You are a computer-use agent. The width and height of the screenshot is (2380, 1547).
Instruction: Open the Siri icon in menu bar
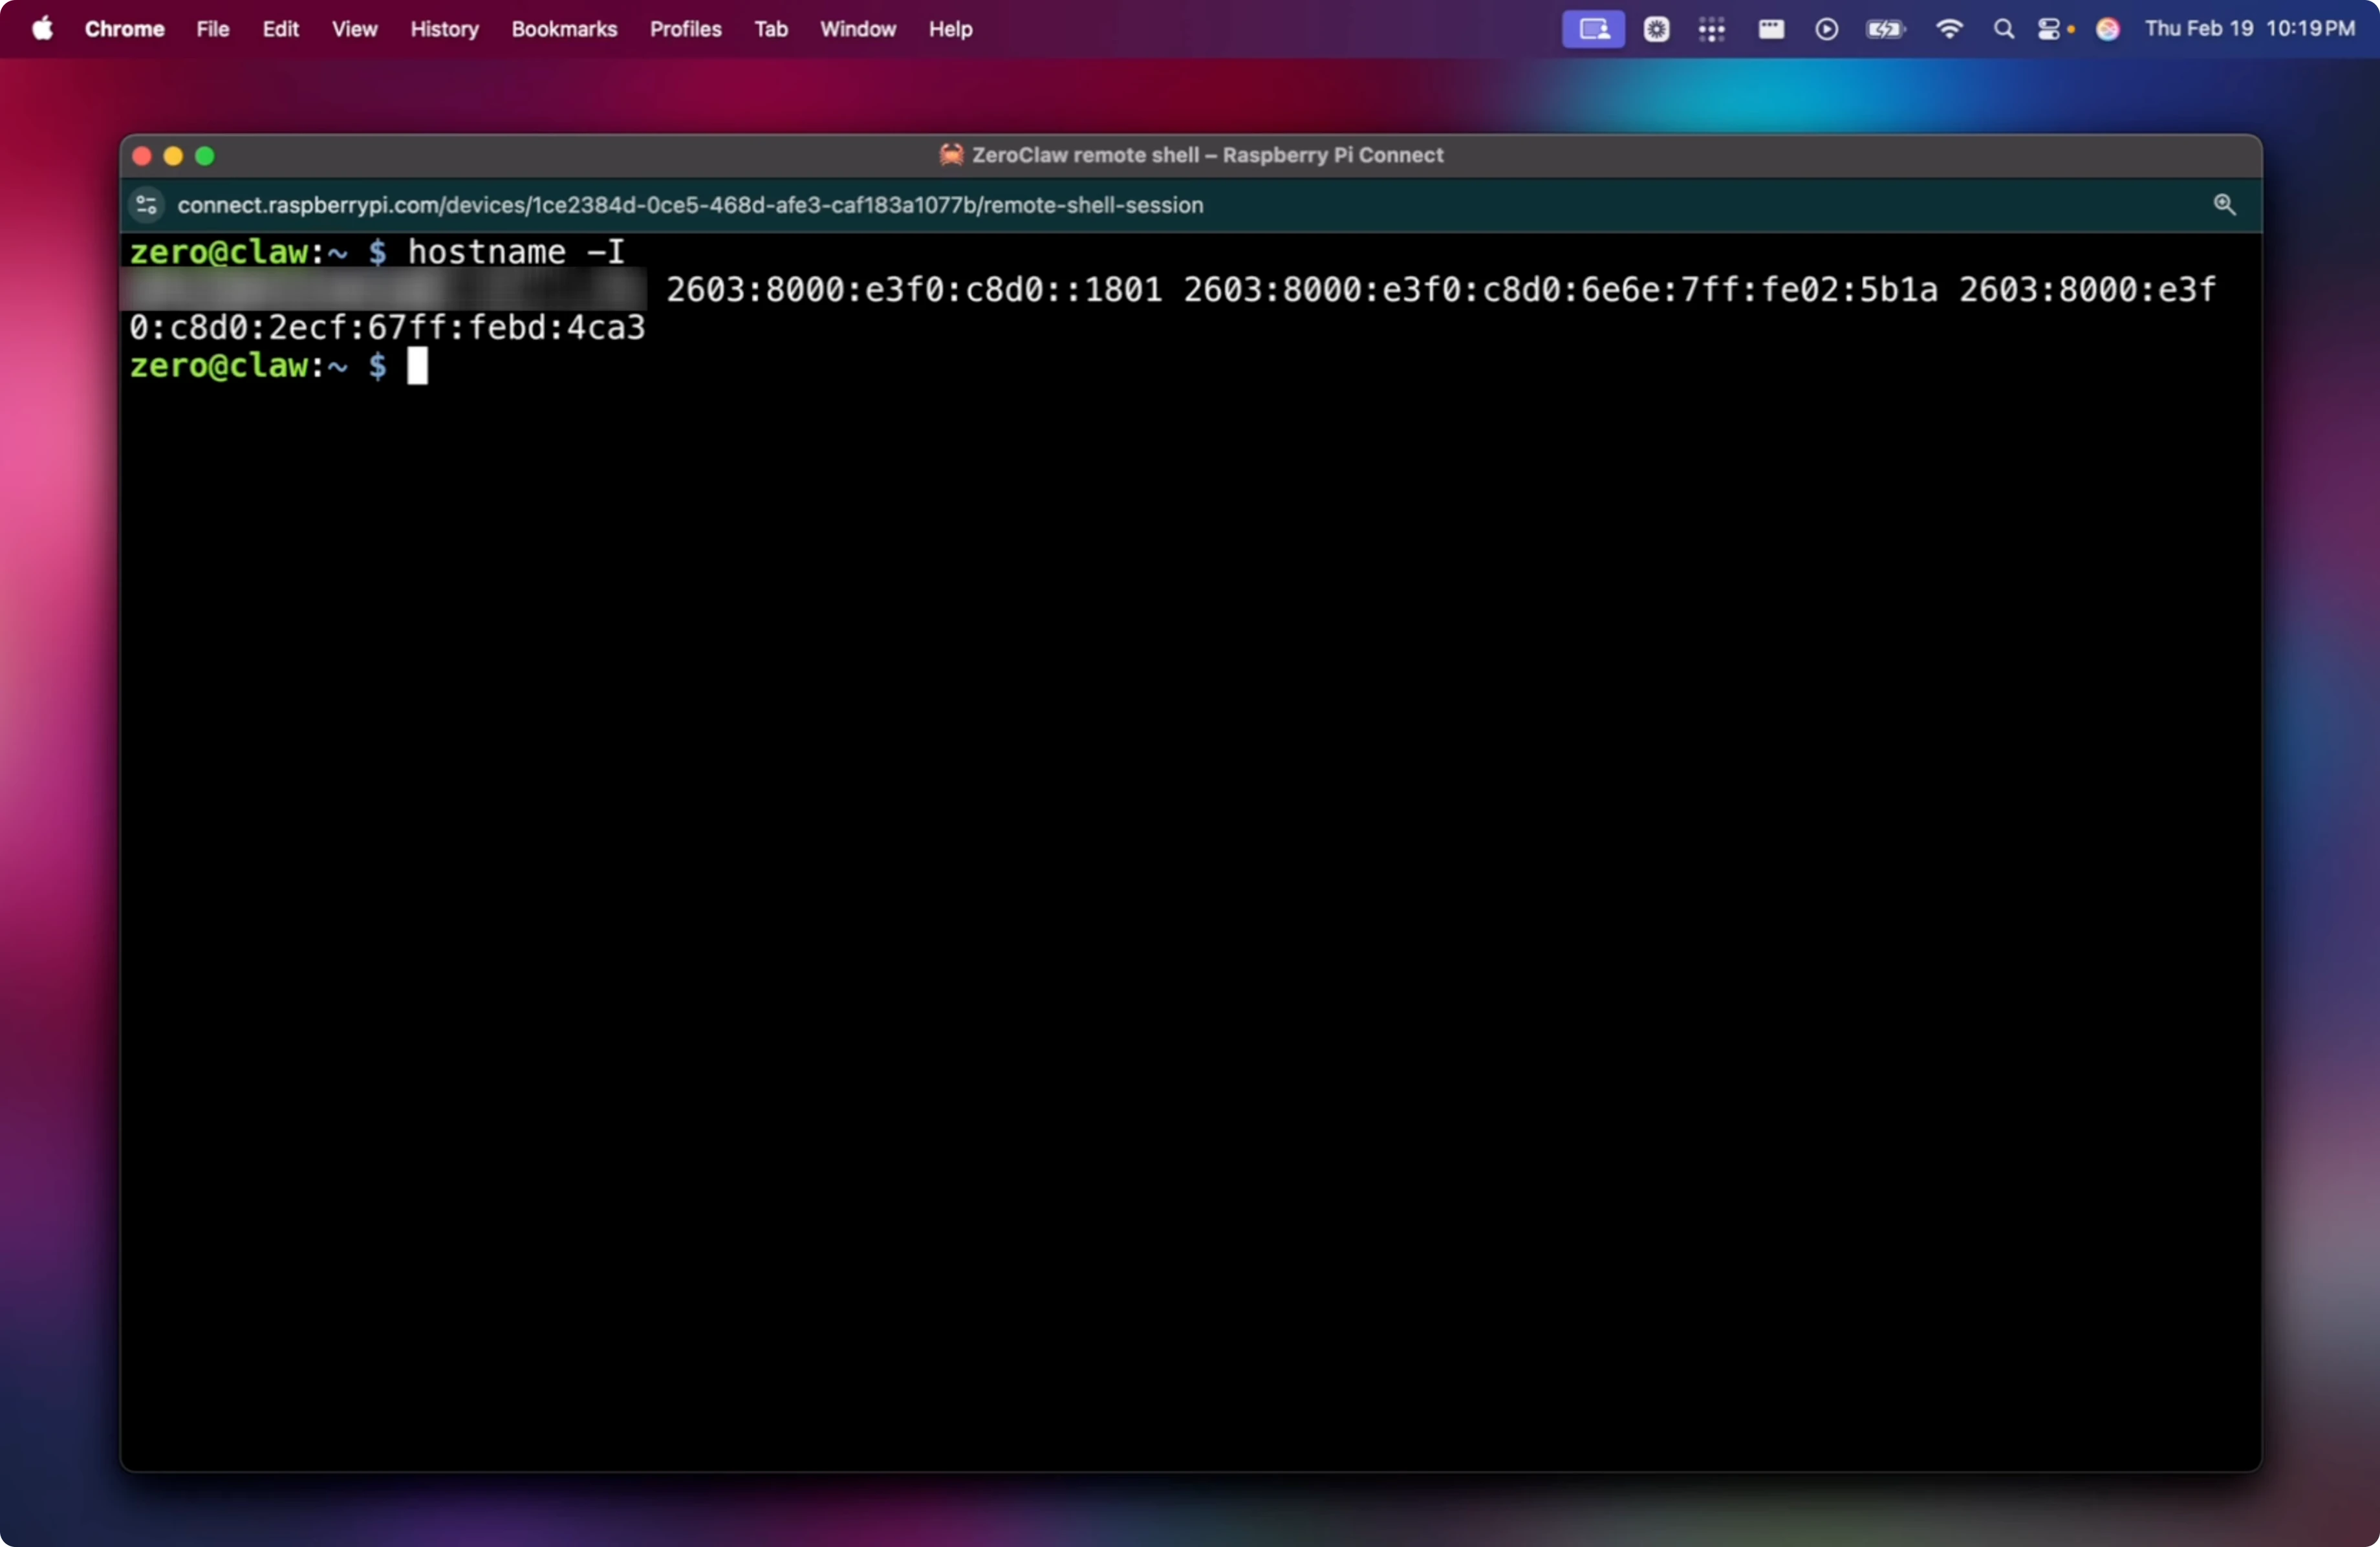pyautogui.click(x=2108, y=29)
